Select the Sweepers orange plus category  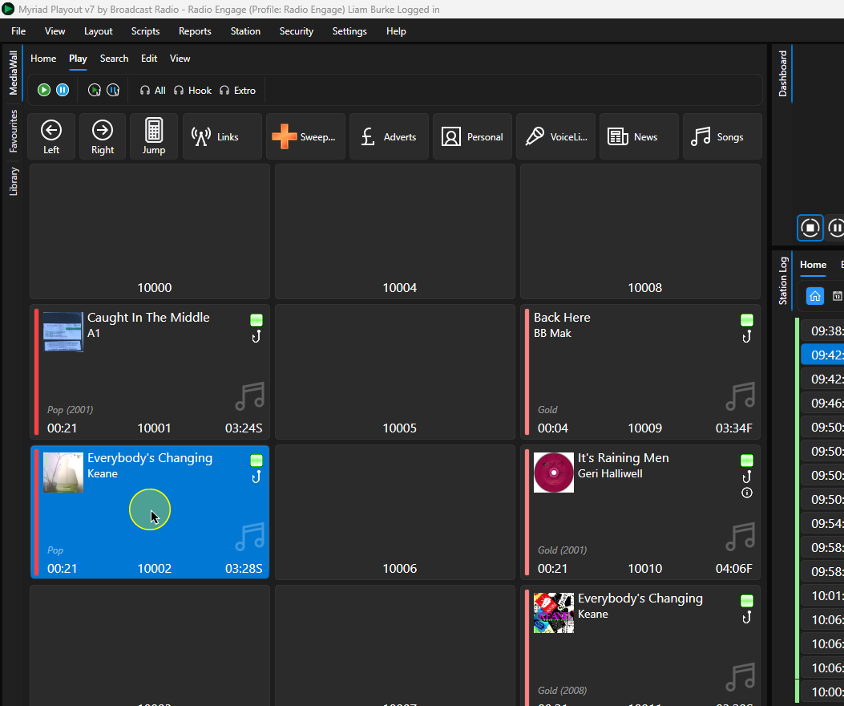pyautogui.click(x=305, y=136)
